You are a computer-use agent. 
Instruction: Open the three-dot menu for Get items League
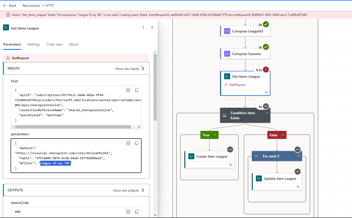(x=143, y=27)
